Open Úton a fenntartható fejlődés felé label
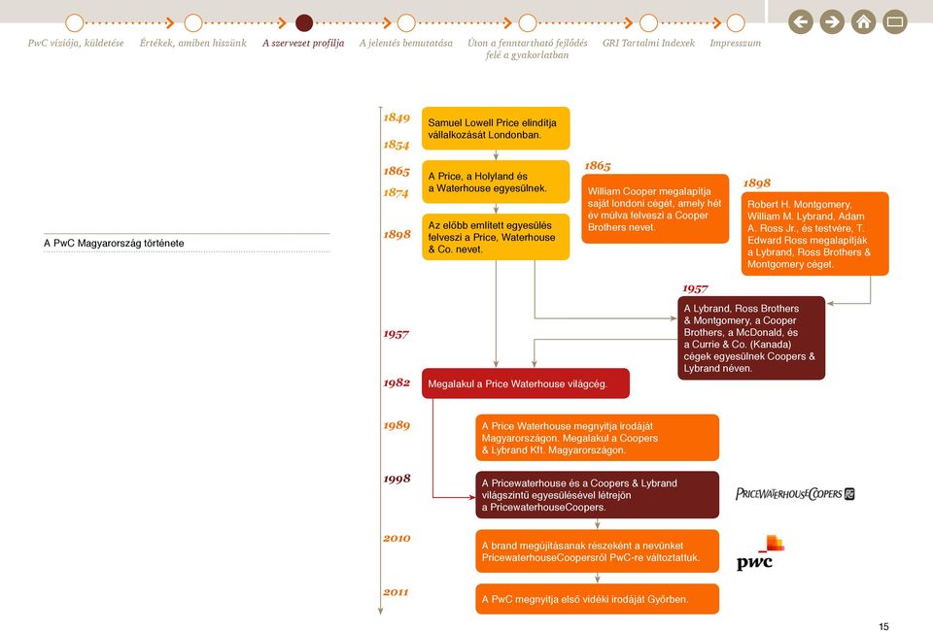 point(527,49)
